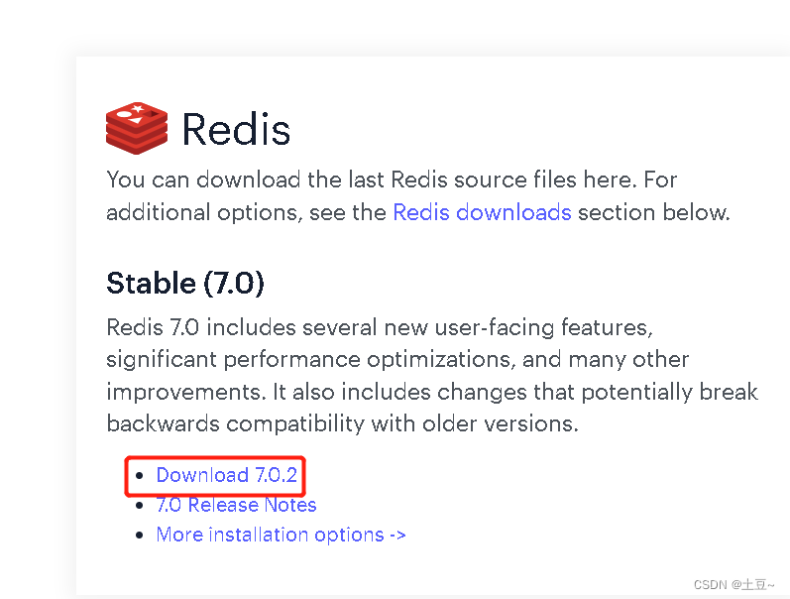Click the white star on Redis logo

click(137, 108)
